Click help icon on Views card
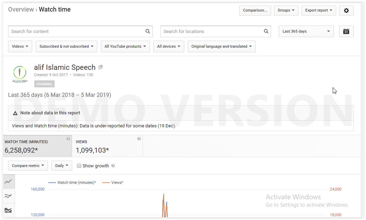366x220 pixels. tap(139, 139)
